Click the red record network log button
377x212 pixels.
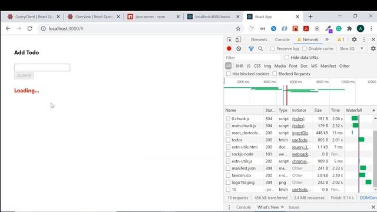(229, 48)
